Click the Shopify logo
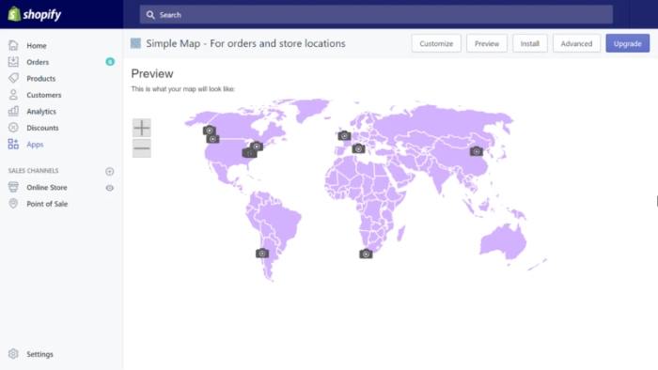Image resolution: width=658 pixels, height=370 pixels. (35, 14)
